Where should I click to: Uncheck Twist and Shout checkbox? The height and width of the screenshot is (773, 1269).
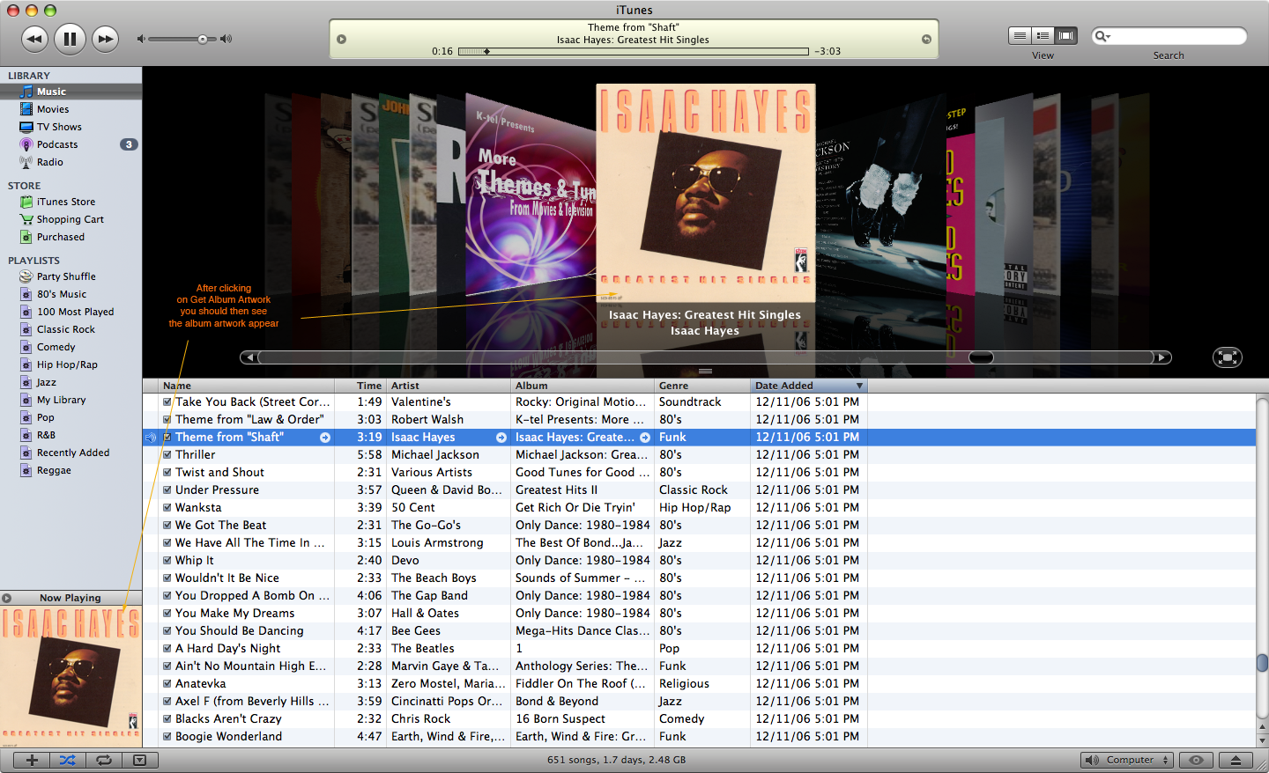pos(167,472)
